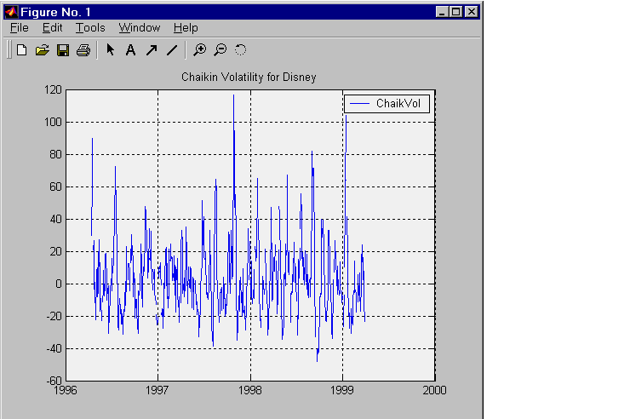630x419 pixels.
Task: Open the Help menu
Action: point(186,28)
